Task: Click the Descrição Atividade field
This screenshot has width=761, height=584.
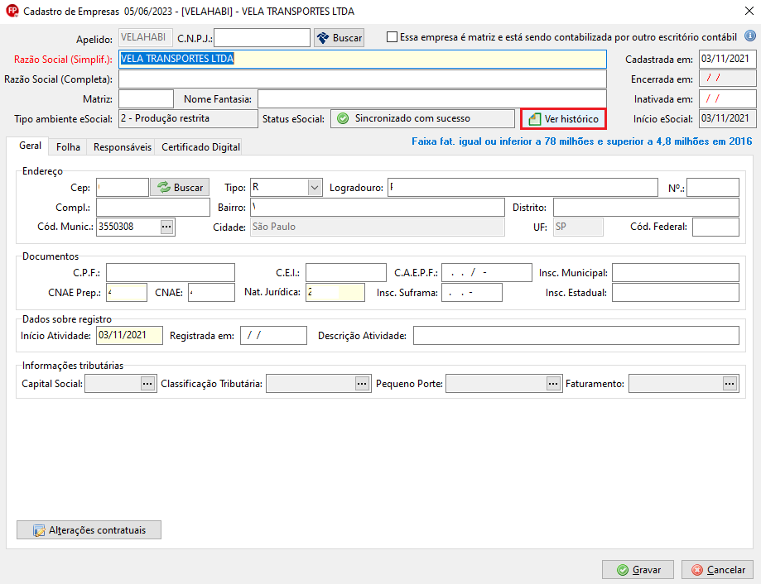Action: pyautogui.click(x=576, y=335)
